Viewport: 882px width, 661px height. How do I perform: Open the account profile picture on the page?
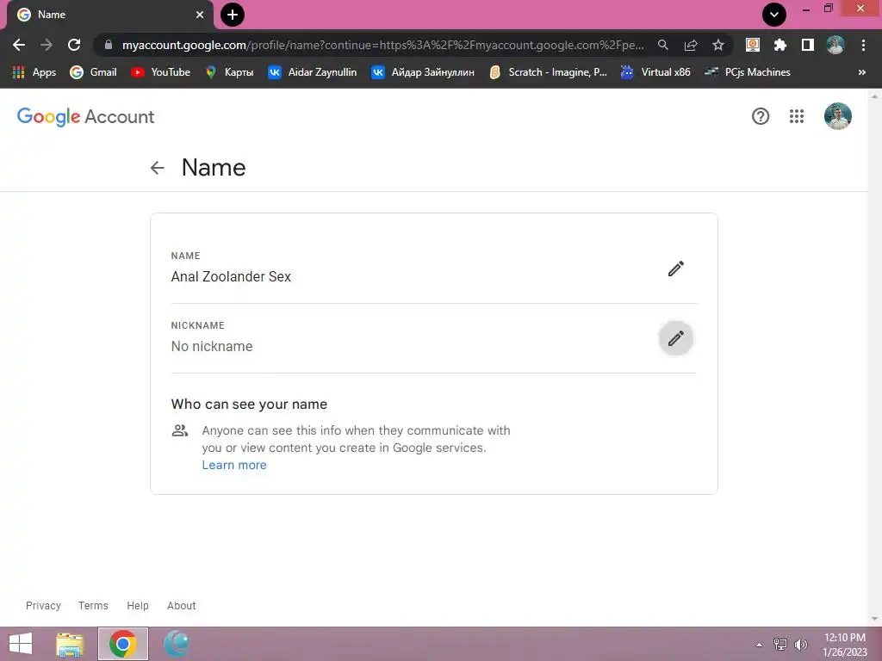[x=837, y=116]
